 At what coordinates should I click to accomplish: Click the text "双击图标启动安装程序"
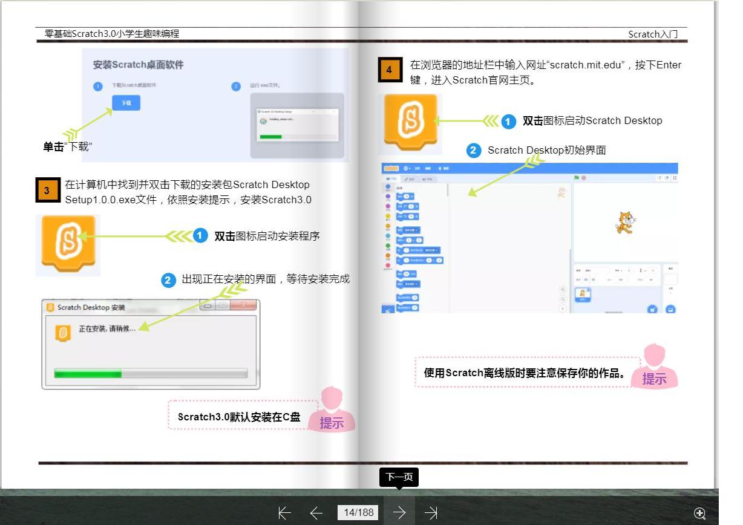[x=267, y=236]
